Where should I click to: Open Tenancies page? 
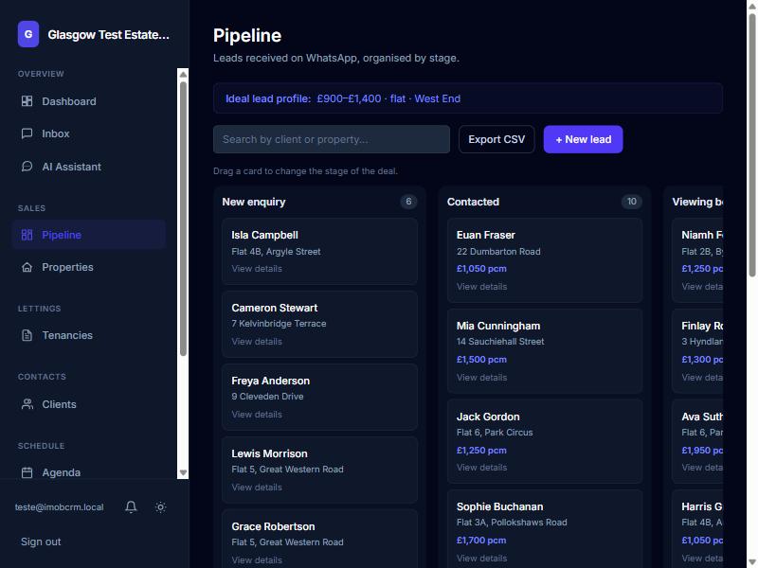[x=89, y=335]
